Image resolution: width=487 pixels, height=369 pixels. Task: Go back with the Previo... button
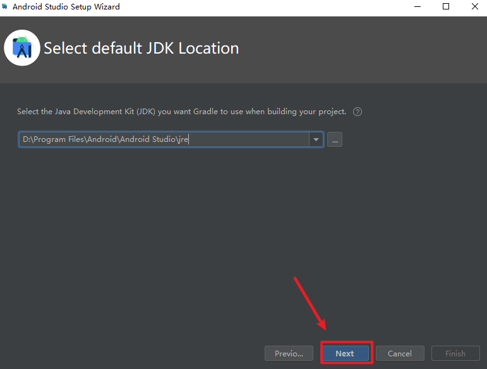(289, 353)
